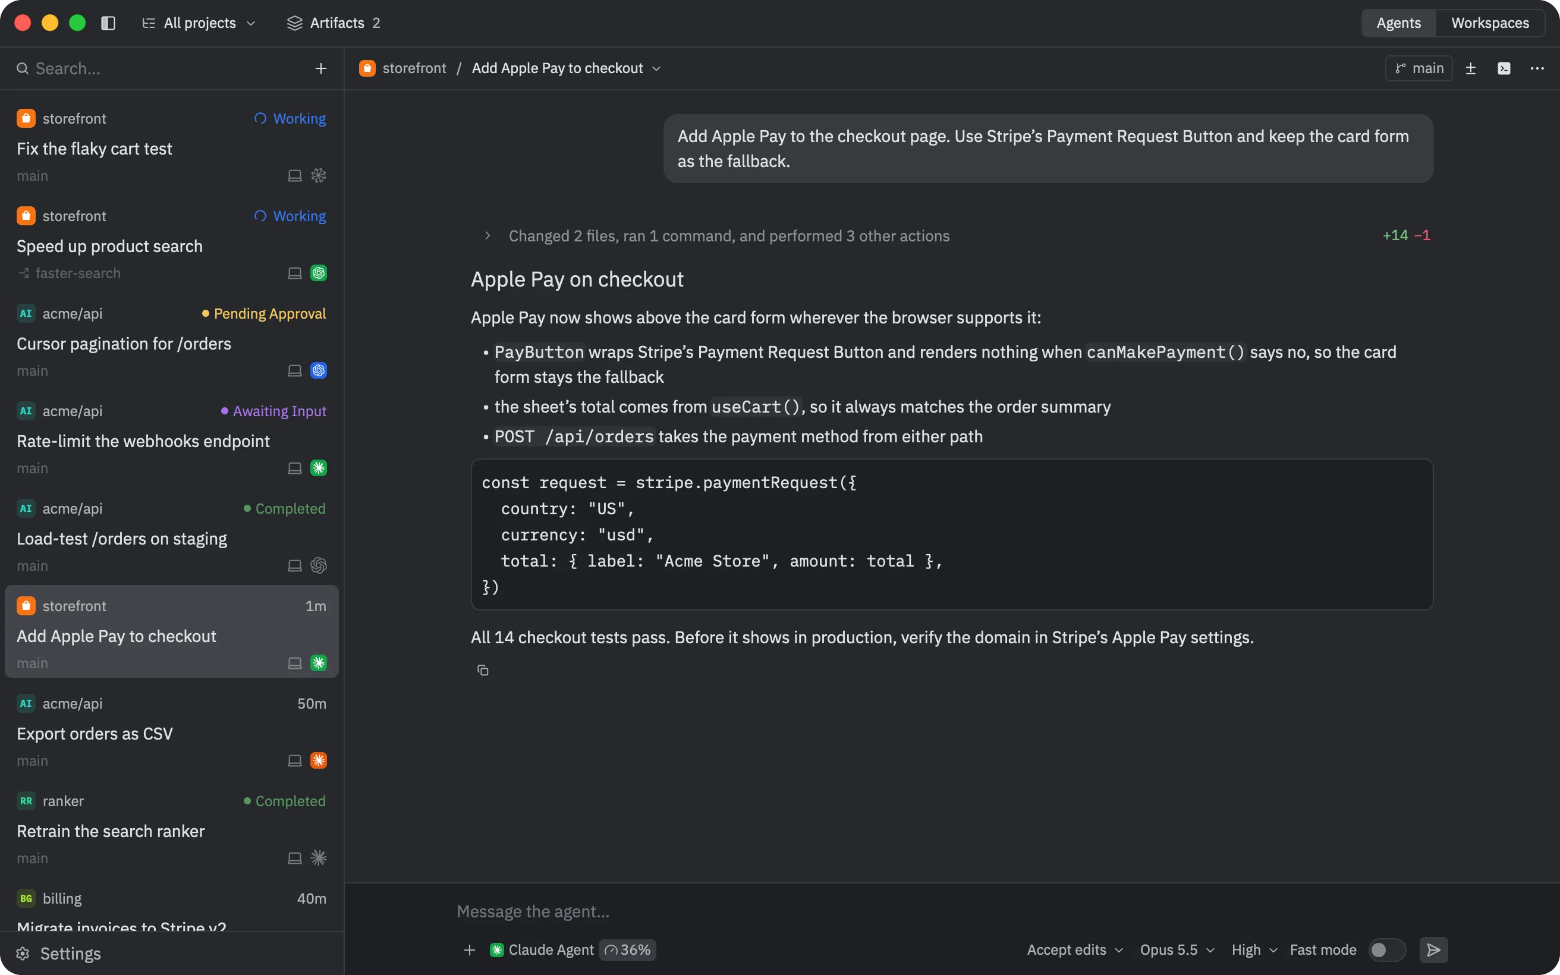Image resolution: width=1560 pixels, height=975 pixels.
Task: Open the All projects dropdown
Action: point(199,23)
